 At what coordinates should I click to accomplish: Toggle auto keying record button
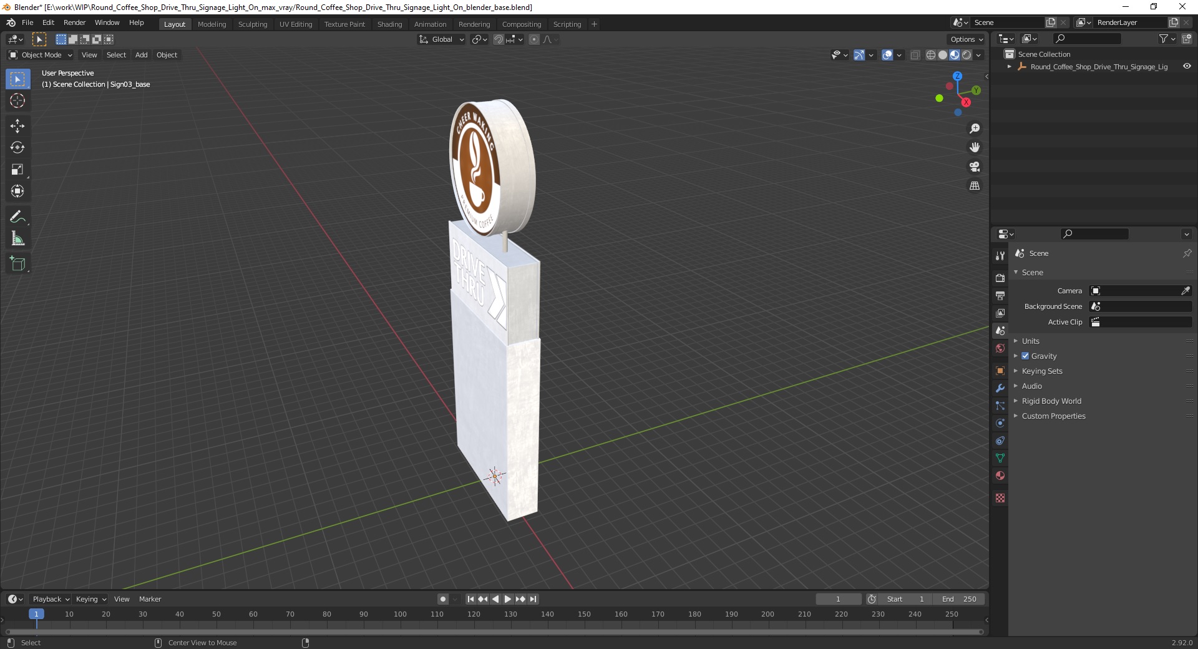pos(443,599)
